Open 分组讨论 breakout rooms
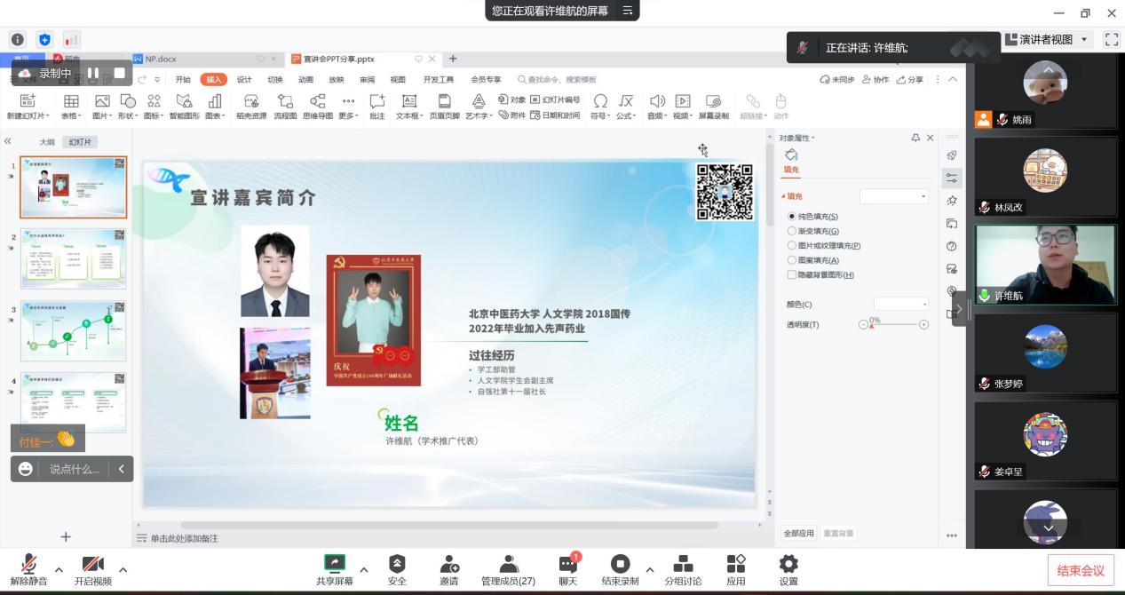This screenshot has width=1125, height=595. 683,569
